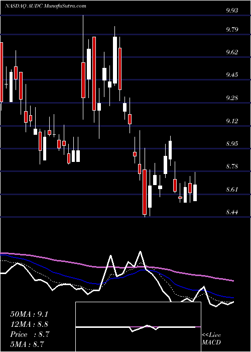Image resolution: width=251 pixels, height=352 pixels.
Task: Select the 9.62 price axis label
Action: (x=232, y=52)
